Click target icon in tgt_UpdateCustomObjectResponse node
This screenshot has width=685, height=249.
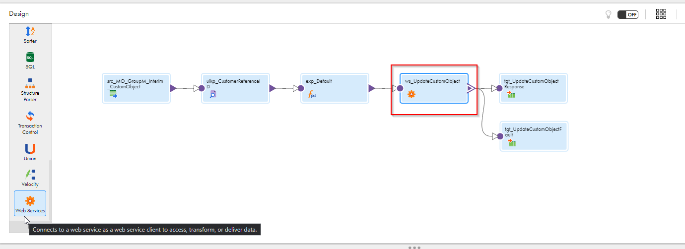511,94
